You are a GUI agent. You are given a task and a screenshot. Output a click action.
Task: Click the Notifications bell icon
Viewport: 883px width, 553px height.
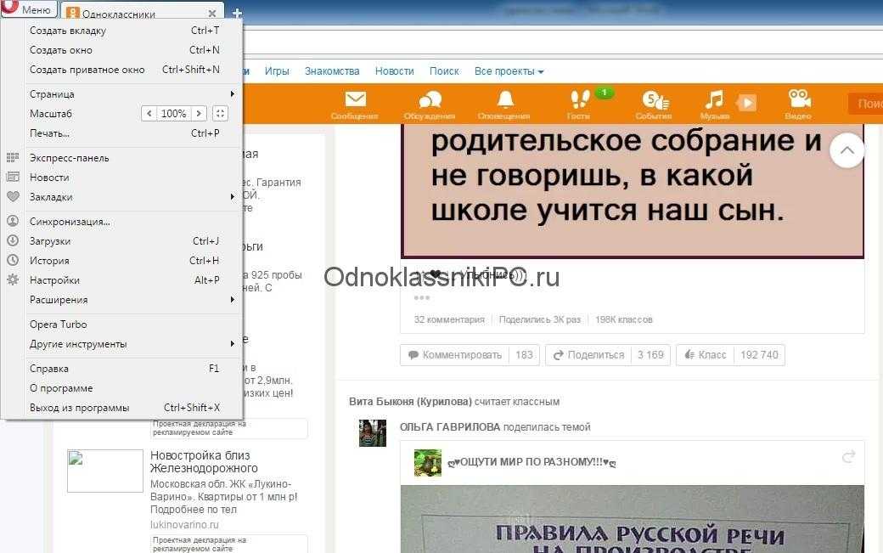[x=505, y=101]
